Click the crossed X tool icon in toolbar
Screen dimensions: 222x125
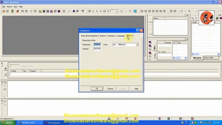130,11
